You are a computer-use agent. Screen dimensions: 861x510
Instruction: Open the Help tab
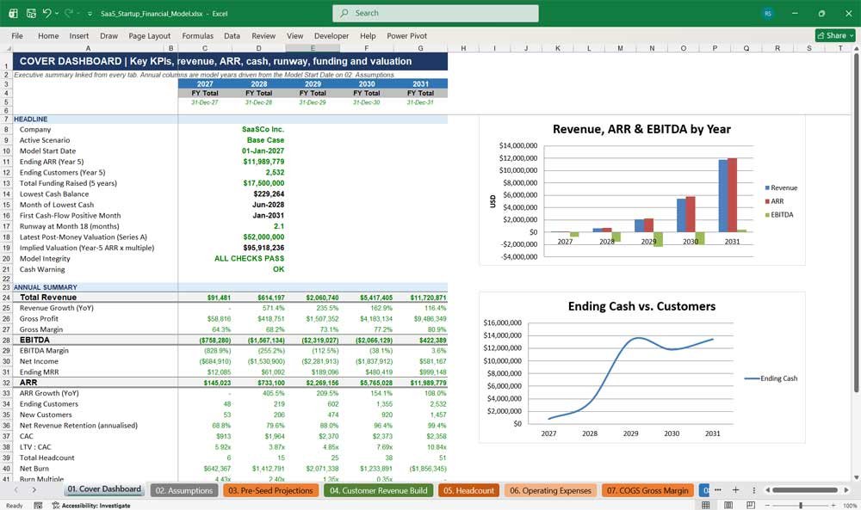[368, 35]
